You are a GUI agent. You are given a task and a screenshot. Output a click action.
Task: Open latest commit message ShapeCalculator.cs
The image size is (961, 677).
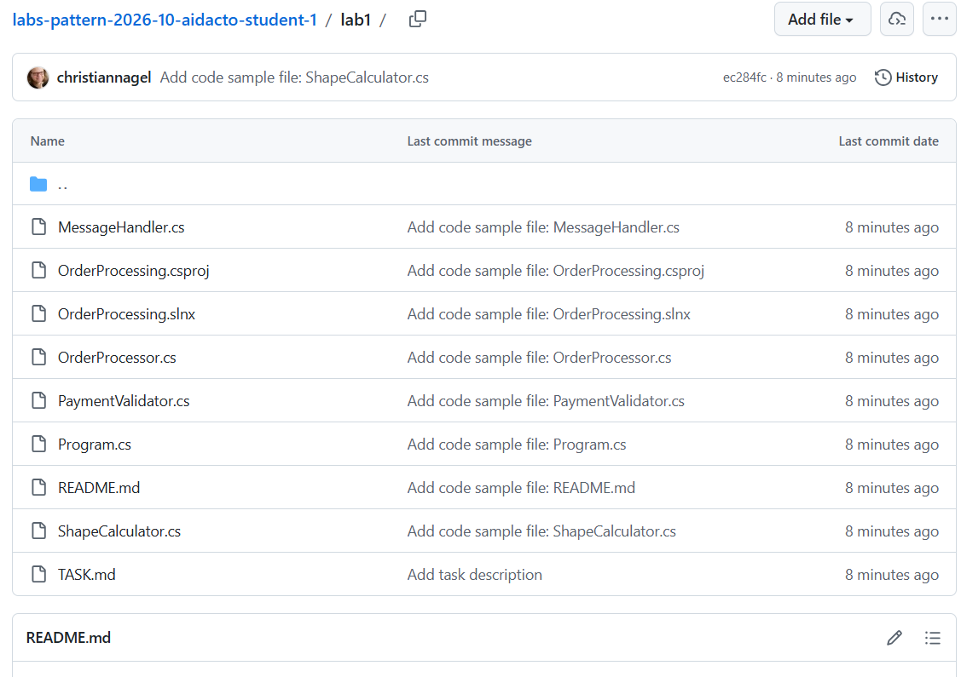click(x=294, y=77)
